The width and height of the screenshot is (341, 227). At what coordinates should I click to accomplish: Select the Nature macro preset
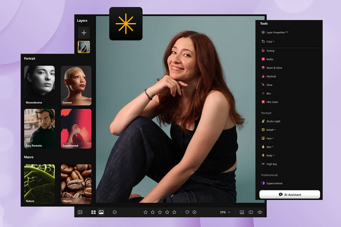point(39,184)
